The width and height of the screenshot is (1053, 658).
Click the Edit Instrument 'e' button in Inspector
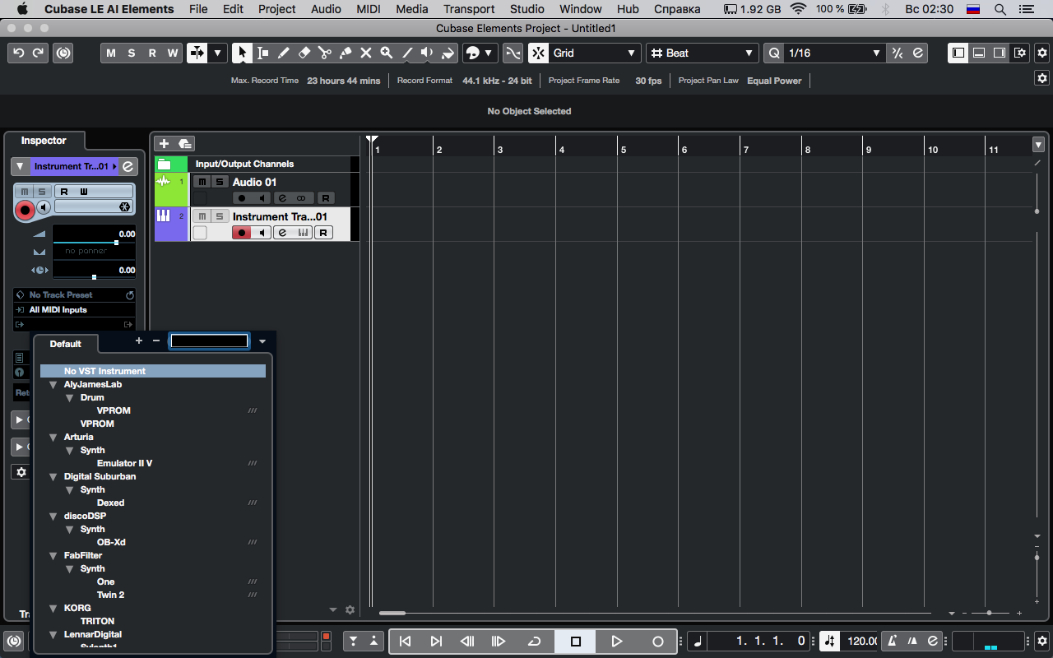pos(128,166)
